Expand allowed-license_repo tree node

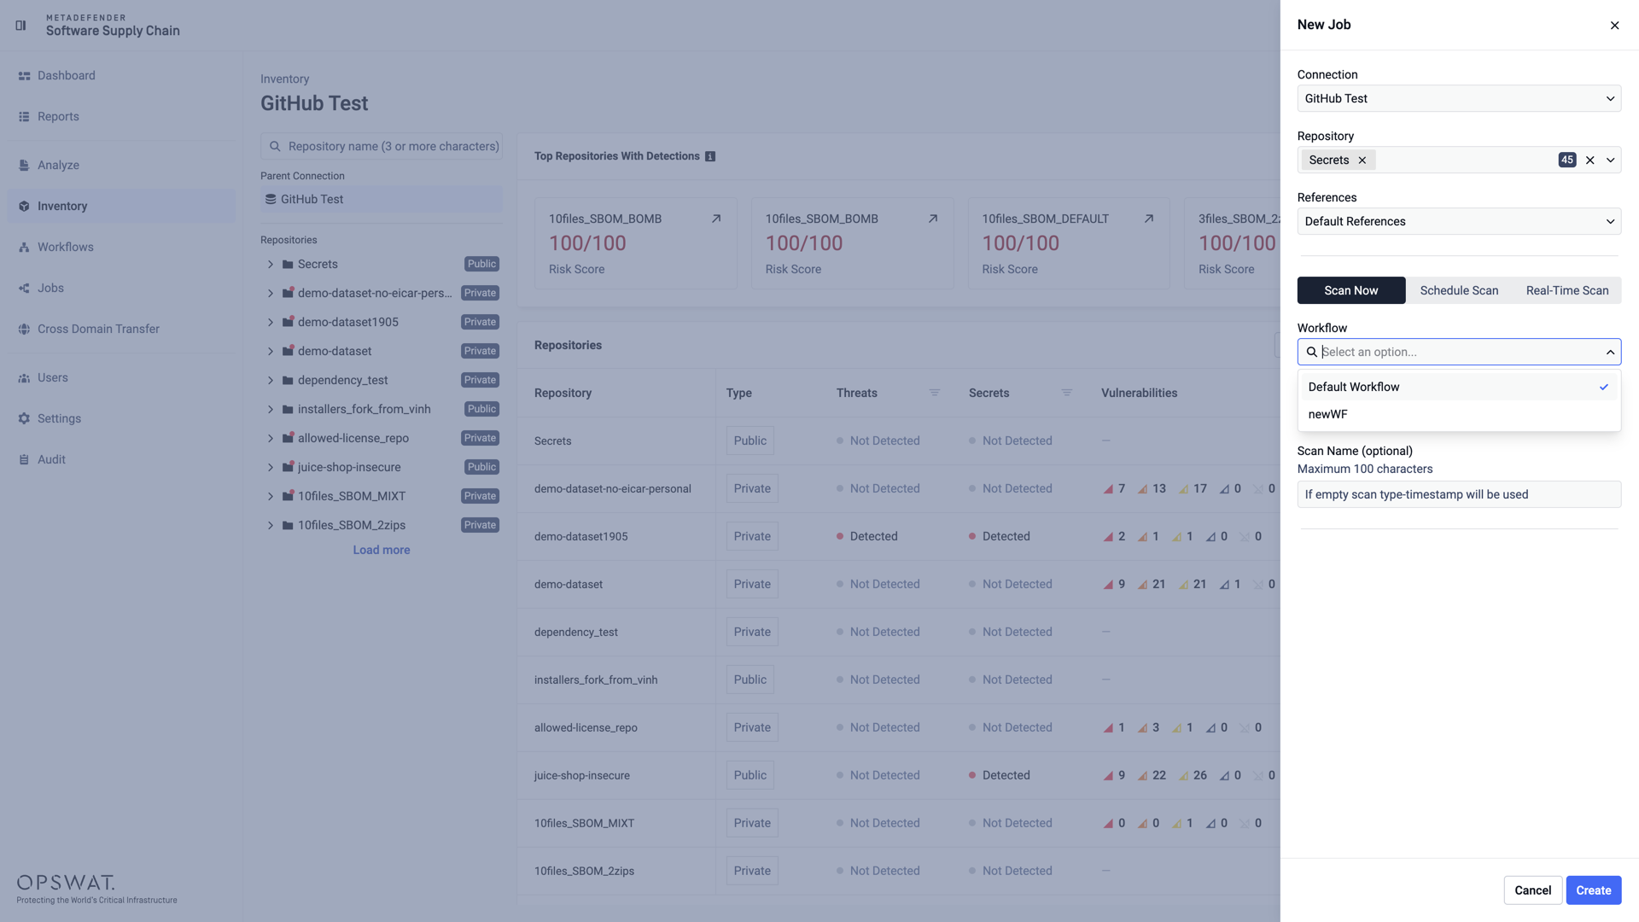271,439
